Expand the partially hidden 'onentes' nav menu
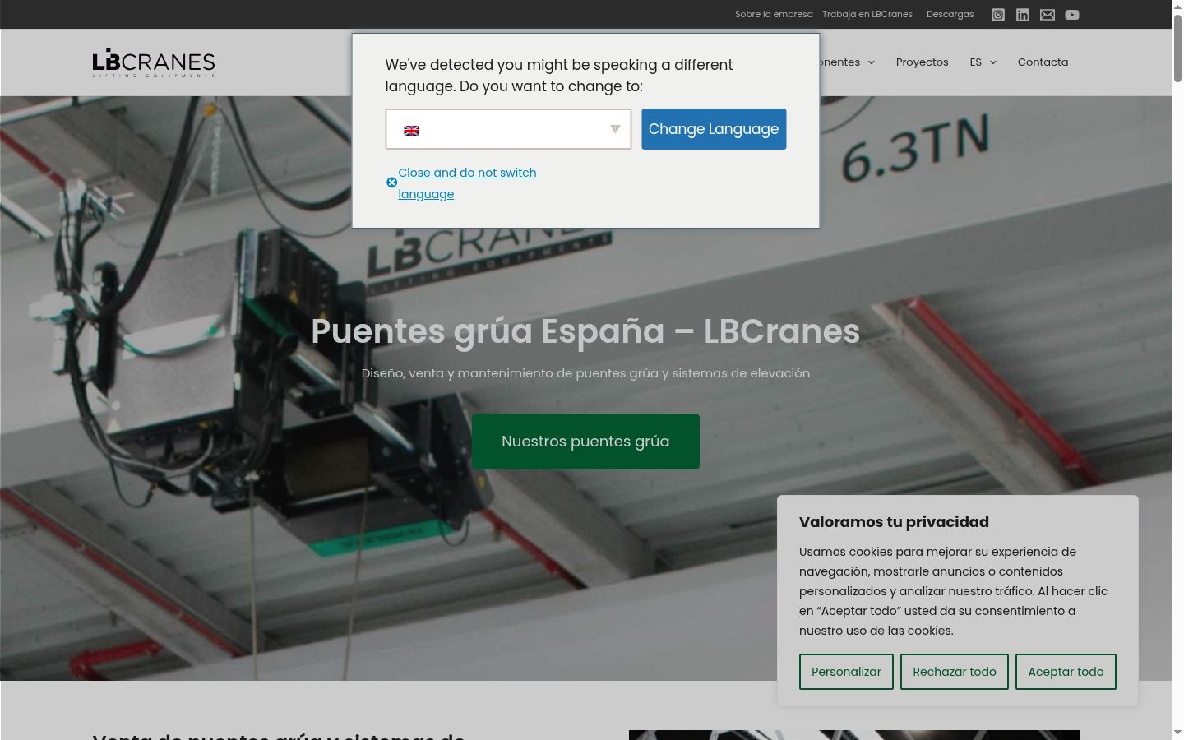The image size is (1184, 740). click(847, 62)
